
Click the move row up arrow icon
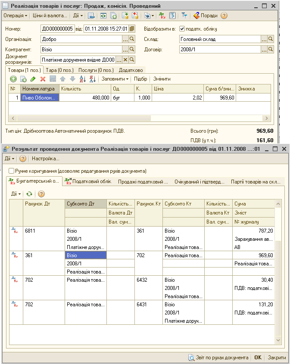[62, 79]
